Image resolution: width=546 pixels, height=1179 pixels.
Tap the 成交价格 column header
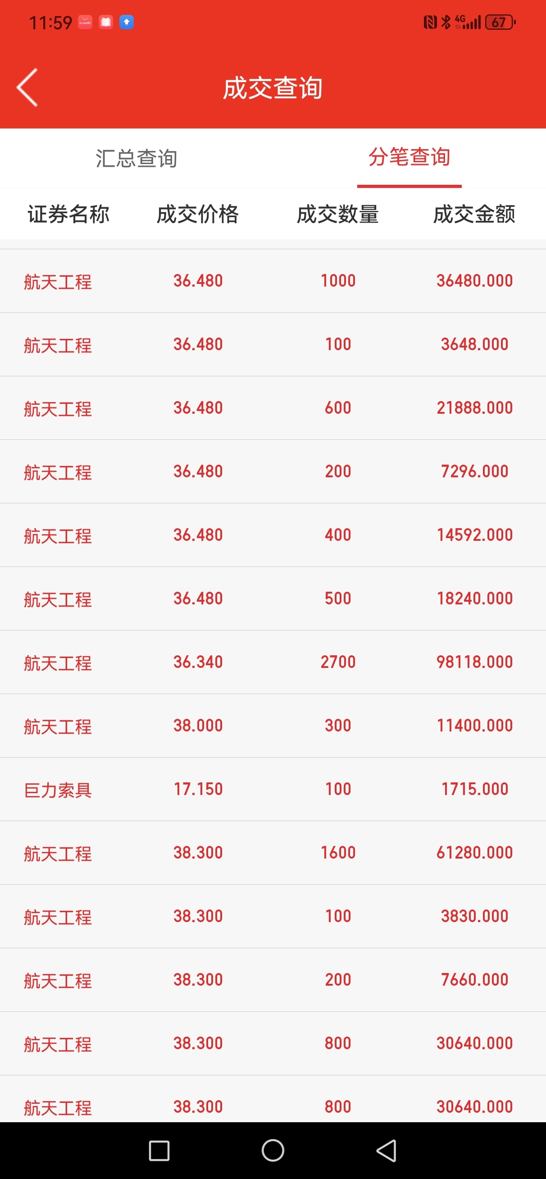198,214
